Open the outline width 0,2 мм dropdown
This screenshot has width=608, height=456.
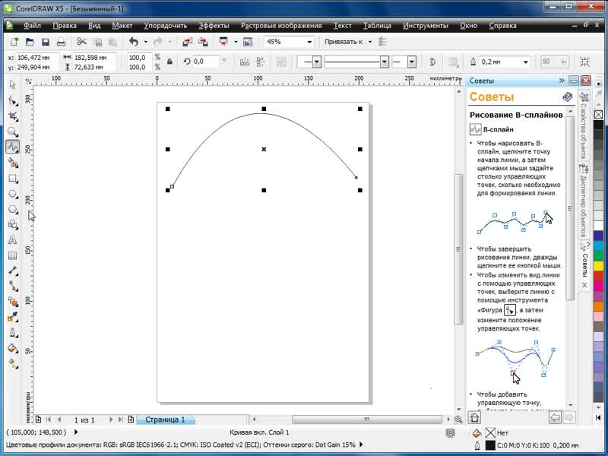[525, 62]
